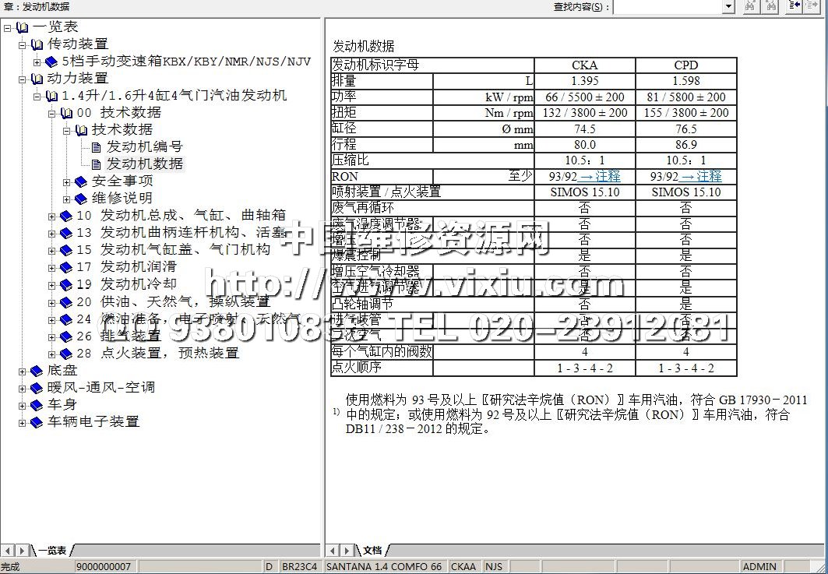The image size is (828, 574).
Task: Click the open book icon beside 传动装置
Action: pos(37,44)
